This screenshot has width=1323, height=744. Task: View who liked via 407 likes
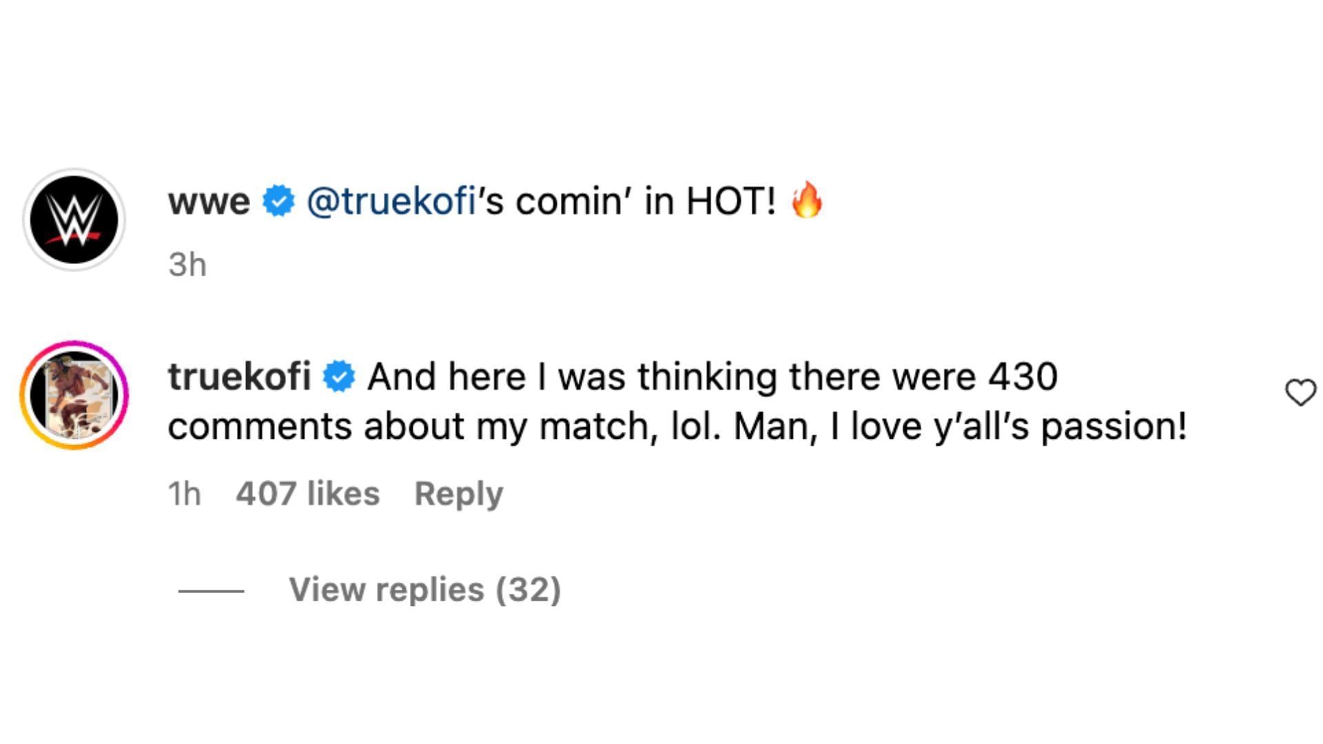click(x=307, y=494)
